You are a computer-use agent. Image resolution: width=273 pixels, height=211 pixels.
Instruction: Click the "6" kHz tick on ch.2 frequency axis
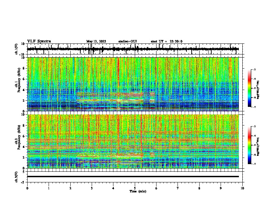pyautogui.click(x=24, y=136)
